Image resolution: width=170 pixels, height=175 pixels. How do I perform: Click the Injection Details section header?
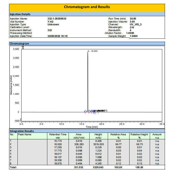(x=20, y=14)
